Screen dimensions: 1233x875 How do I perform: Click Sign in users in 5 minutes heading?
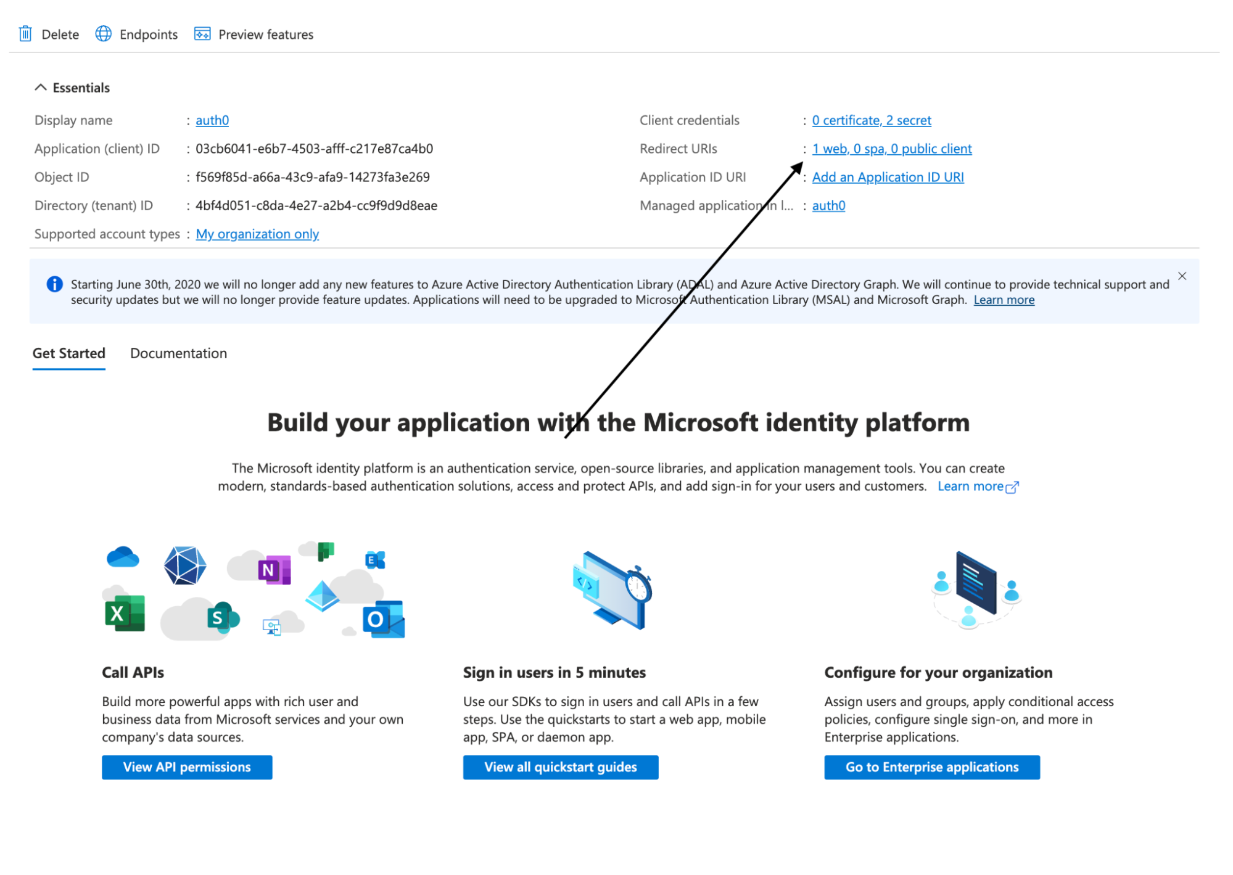tap(555, 673)
